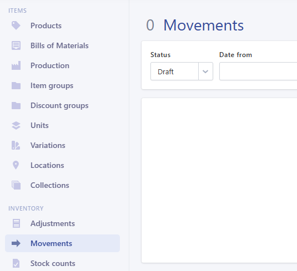Screen dimensions: 297x271
Task: Expand the Status dropdown chevron
Action: click(205, 71)
